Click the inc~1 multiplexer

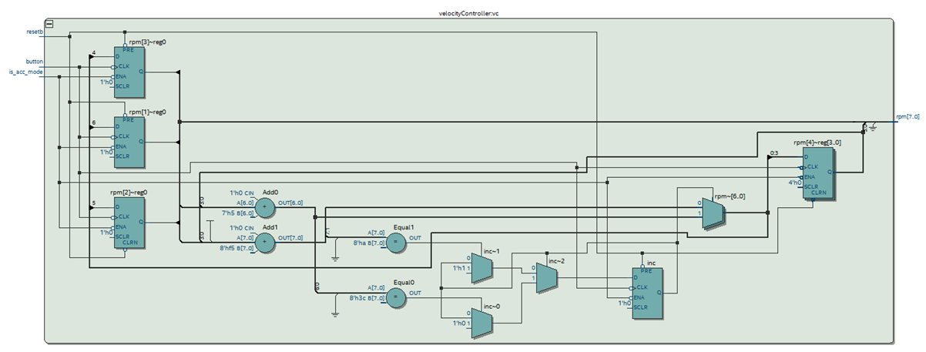[481, 268]
